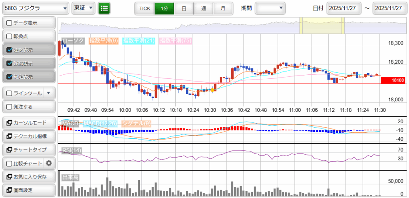Screen dimensions: 409x198
Task: Open チャートタイプ selection panel
Action: tap(28, 149)
